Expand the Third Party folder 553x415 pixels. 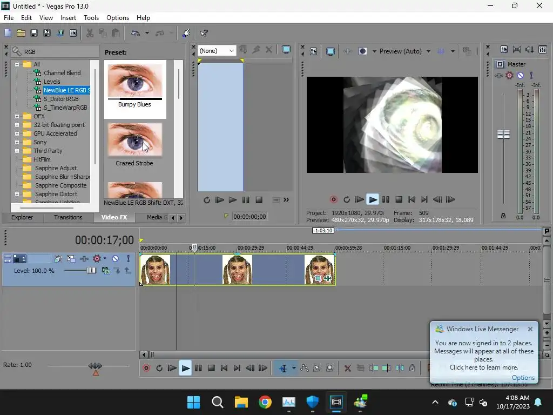(17, 151)
